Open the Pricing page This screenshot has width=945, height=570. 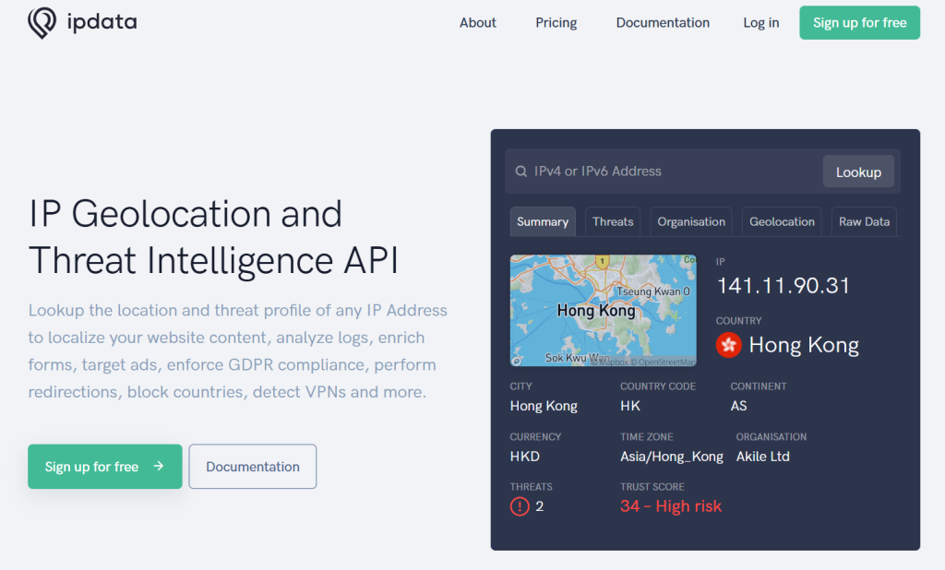point(556,23)
